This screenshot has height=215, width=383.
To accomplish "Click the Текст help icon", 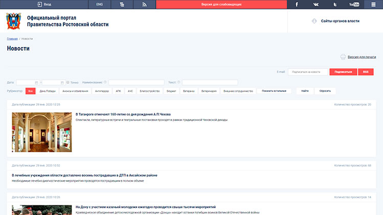I will click(x=178, y=82).
